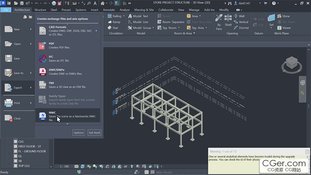Screen dimensions: 311x175
Task: Open the Visual Style control
Action: coord(82,167)
